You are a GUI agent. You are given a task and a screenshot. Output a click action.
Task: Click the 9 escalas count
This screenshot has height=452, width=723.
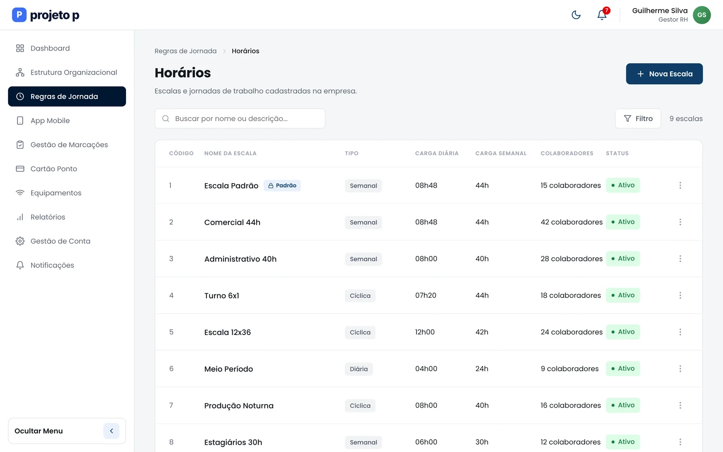[x=686, y=118]
